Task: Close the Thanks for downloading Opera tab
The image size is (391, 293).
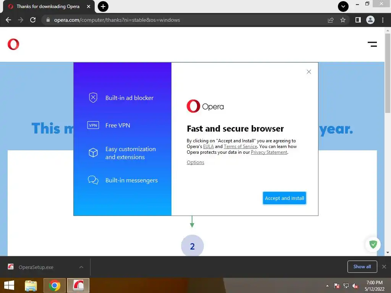Action: point(89,6)
